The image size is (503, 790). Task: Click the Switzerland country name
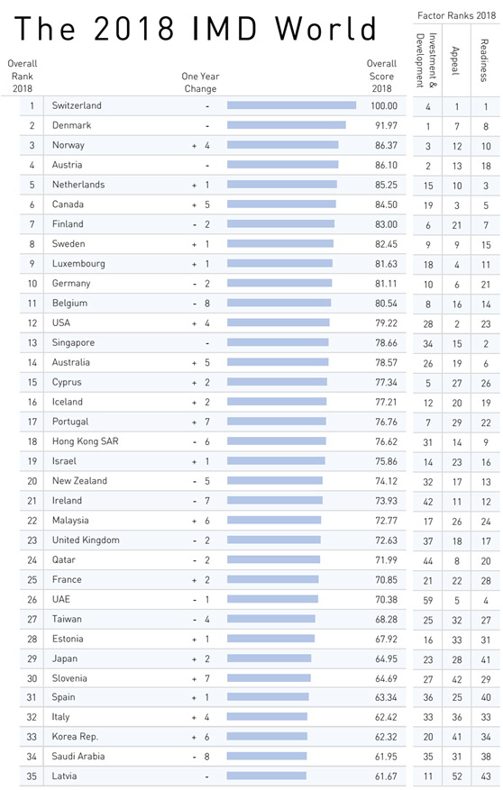(77, 105)
